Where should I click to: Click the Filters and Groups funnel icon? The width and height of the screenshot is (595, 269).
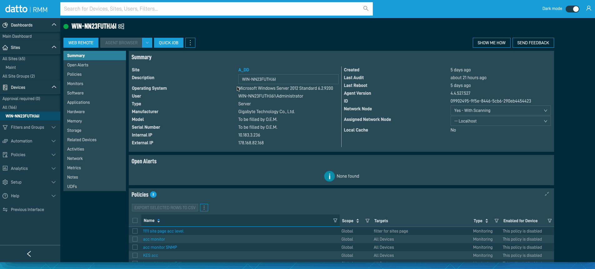click(x=5, y=127)
